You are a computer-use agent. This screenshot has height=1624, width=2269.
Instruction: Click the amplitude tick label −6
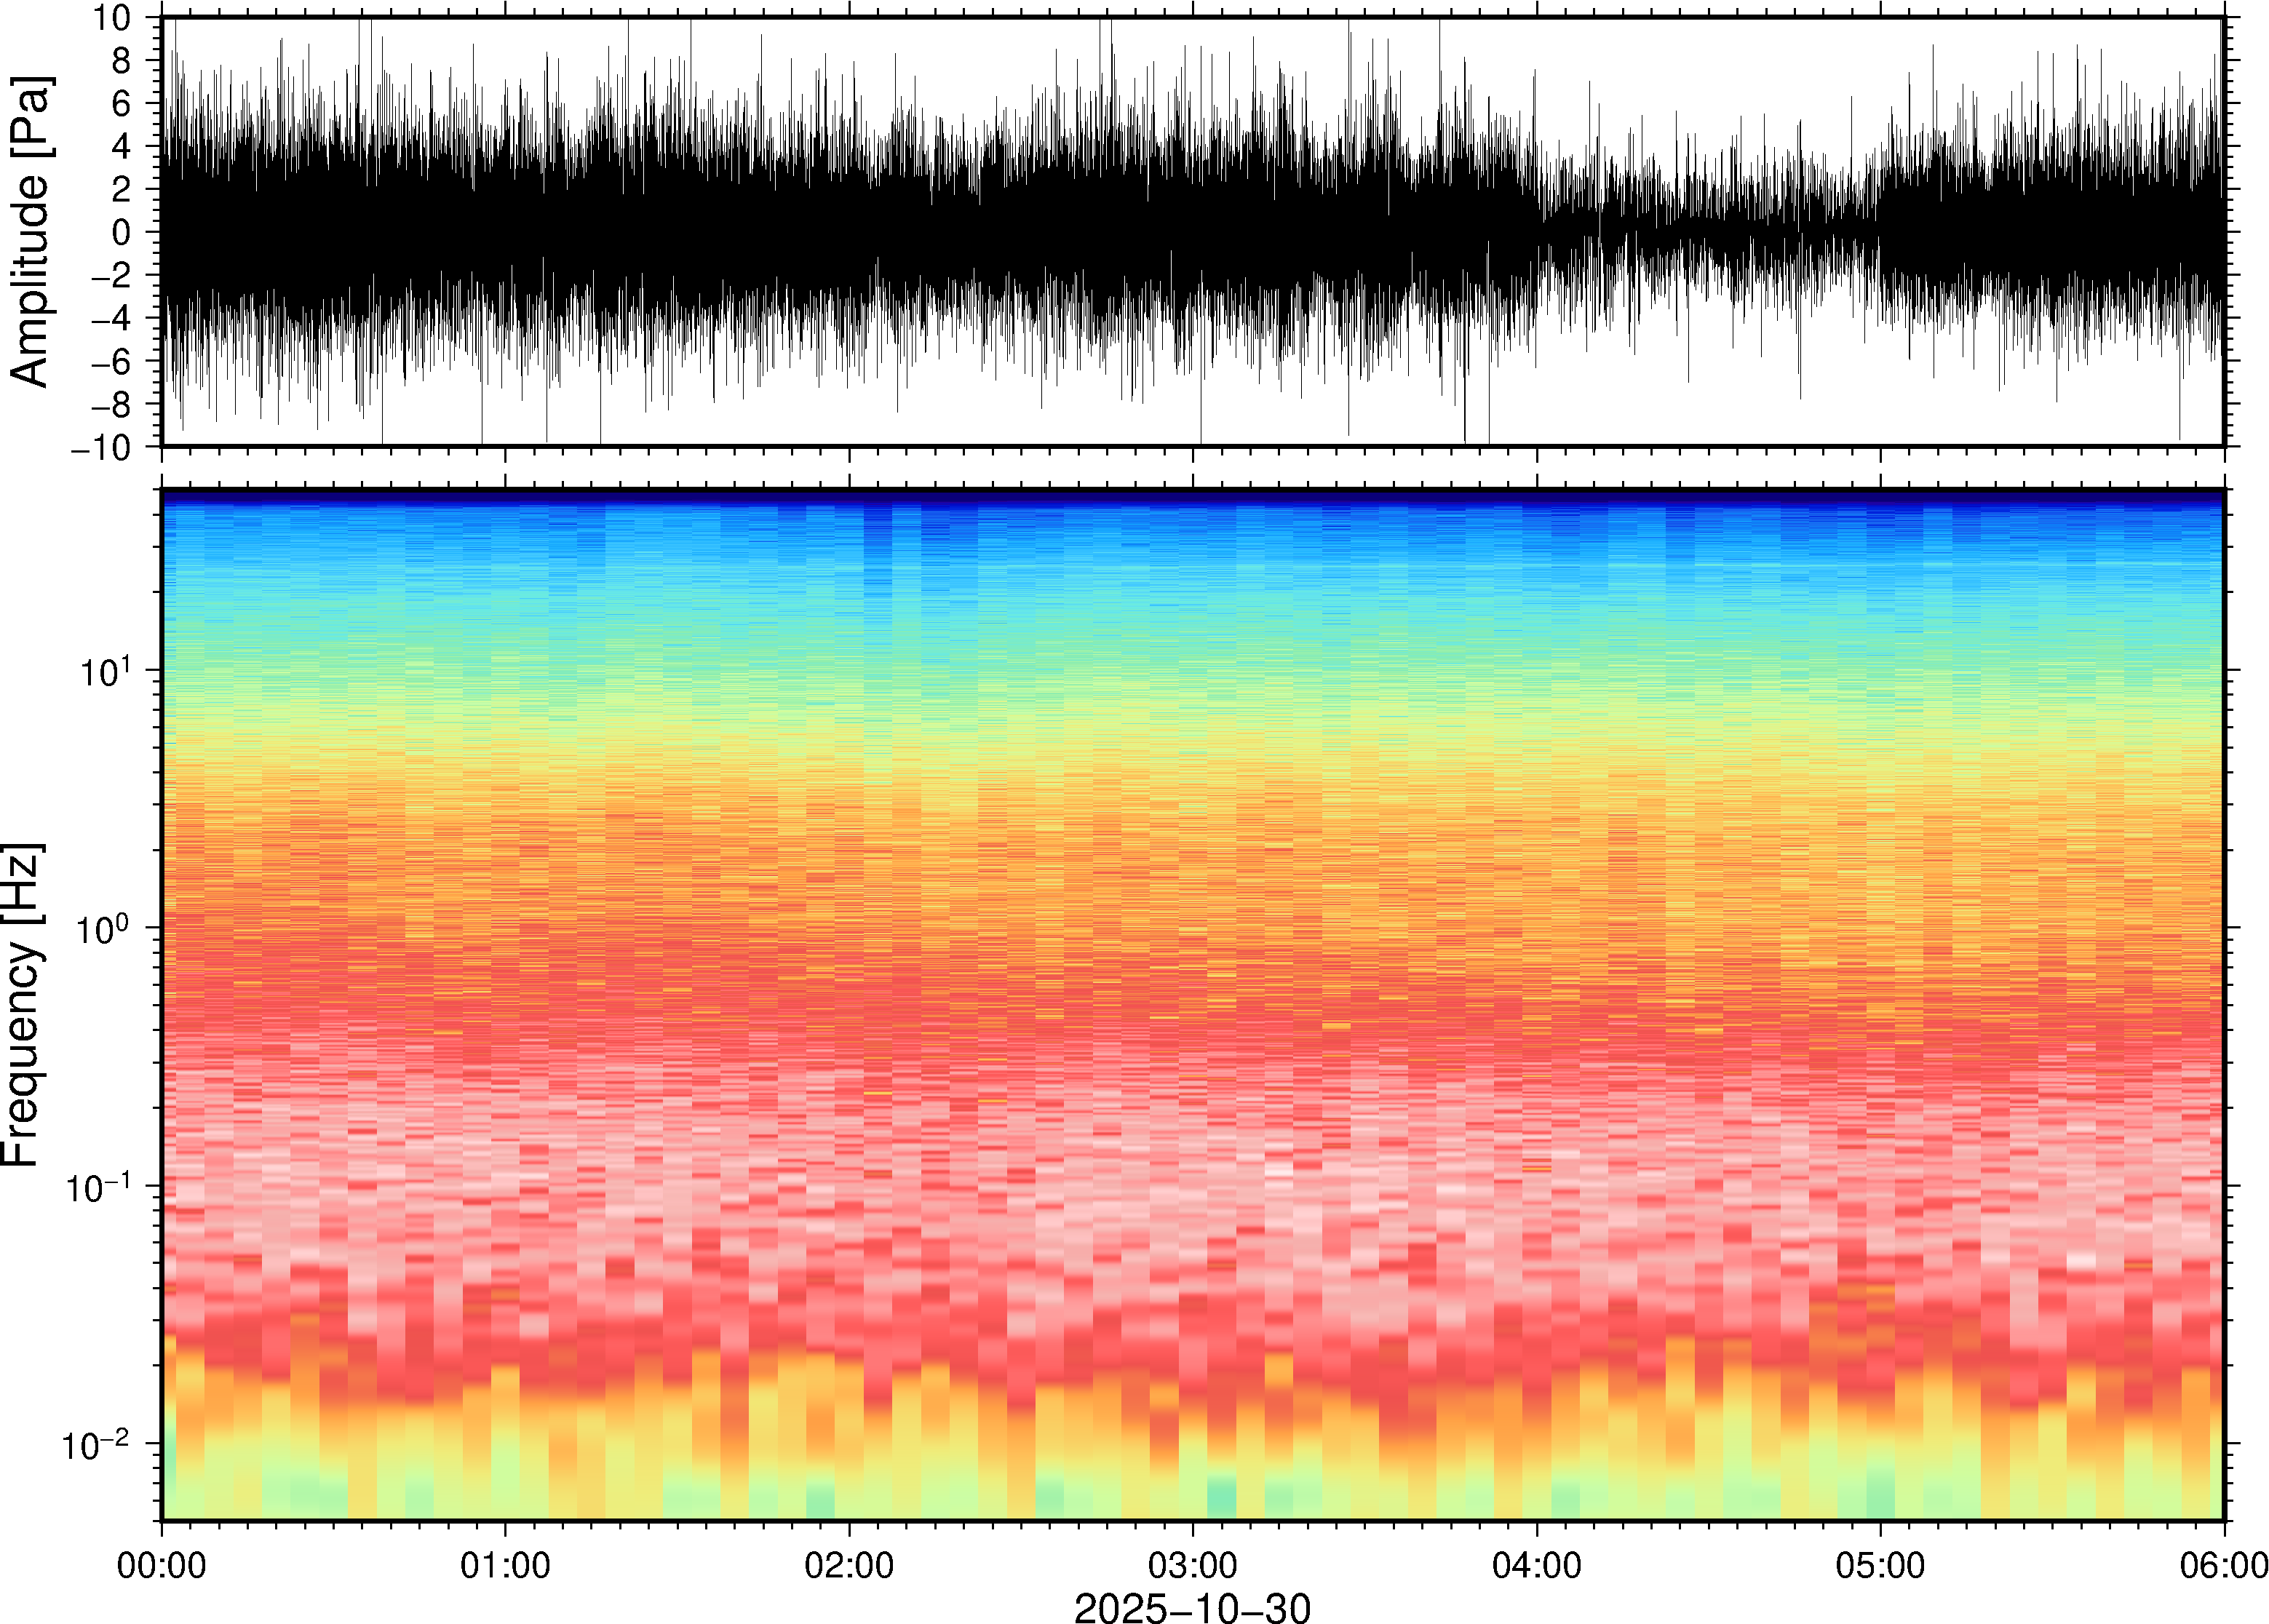point(112,361)
